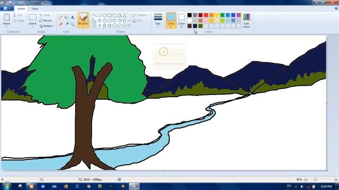Pick the custom dark brown swatch
Viewport: 339px width, 190px height.
190,26
